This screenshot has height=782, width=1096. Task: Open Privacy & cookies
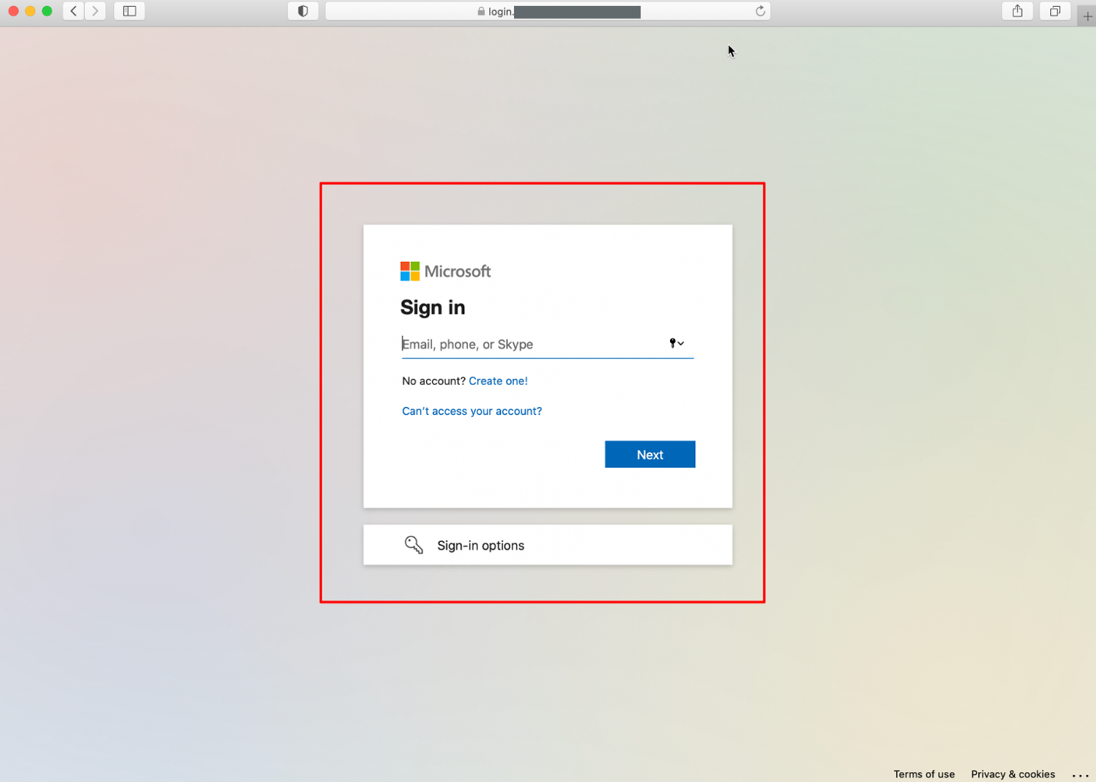click(1013, 774)
